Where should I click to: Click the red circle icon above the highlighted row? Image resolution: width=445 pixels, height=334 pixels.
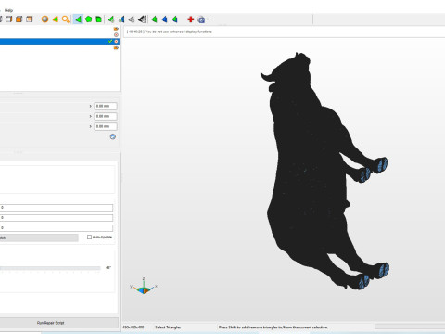click(116, 34)
